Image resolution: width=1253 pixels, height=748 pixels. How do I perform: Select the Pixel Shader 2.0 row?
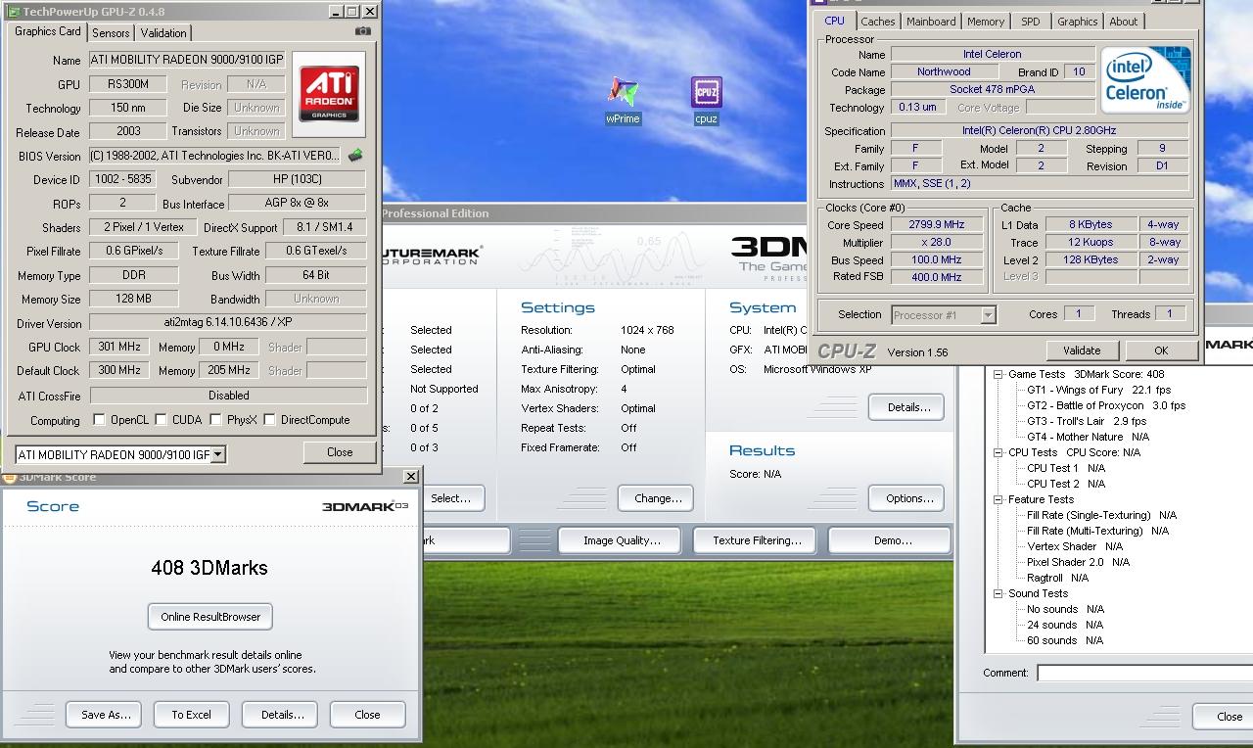point(1078,562)
